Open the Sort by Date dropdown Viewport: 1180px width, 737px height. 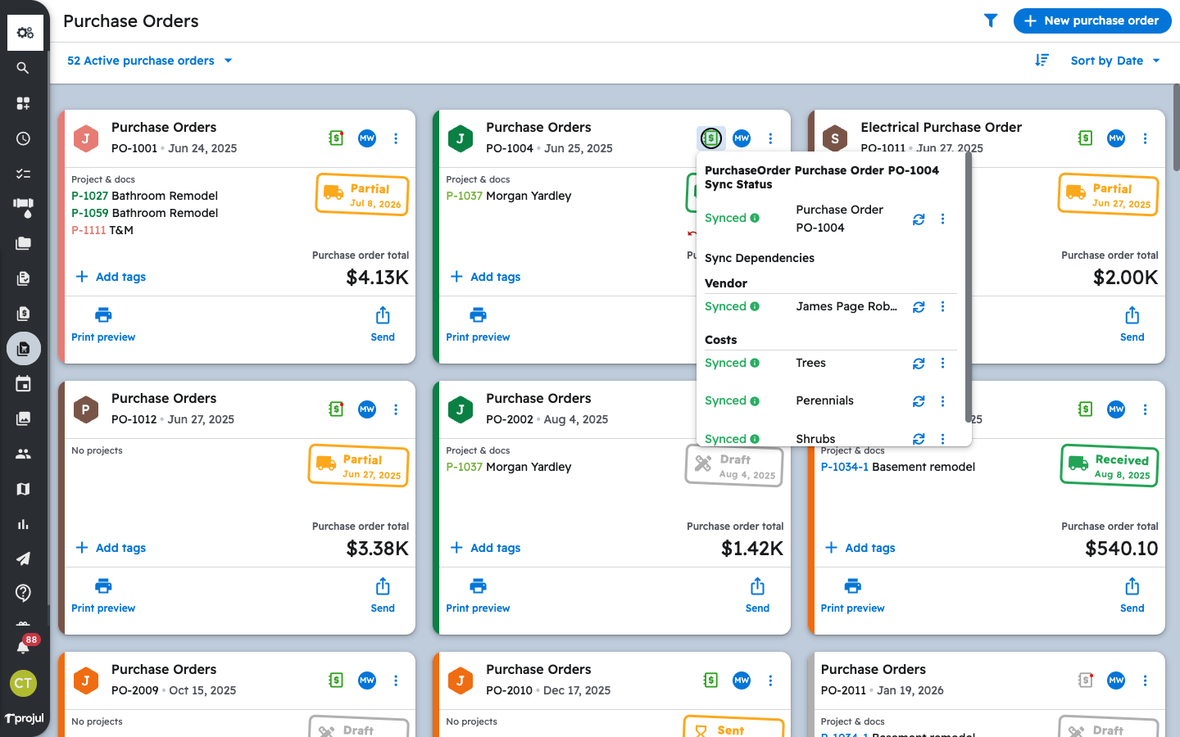1115,61
